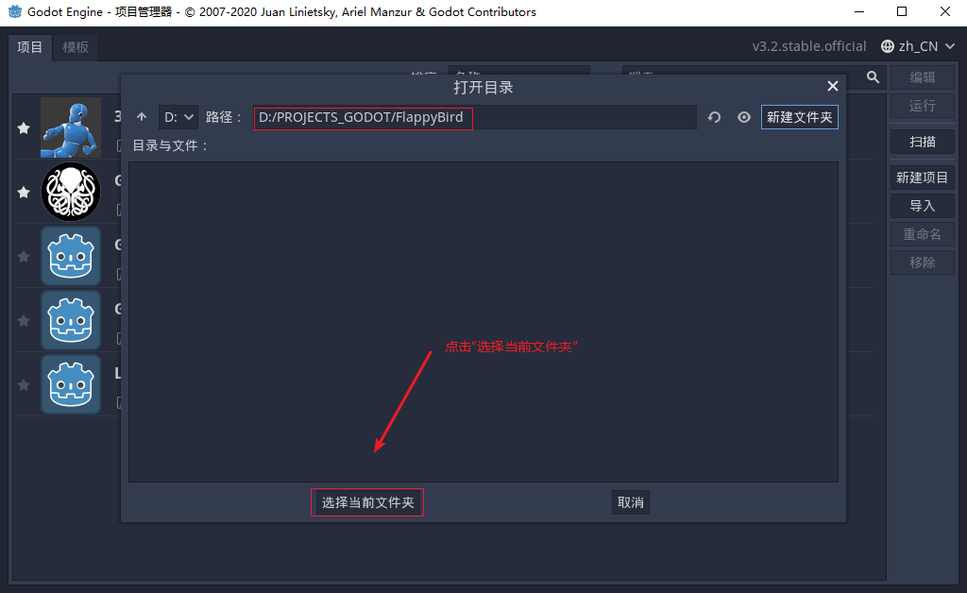
Task: Maximize the Godot Engine window
Action: coord(902,11)
